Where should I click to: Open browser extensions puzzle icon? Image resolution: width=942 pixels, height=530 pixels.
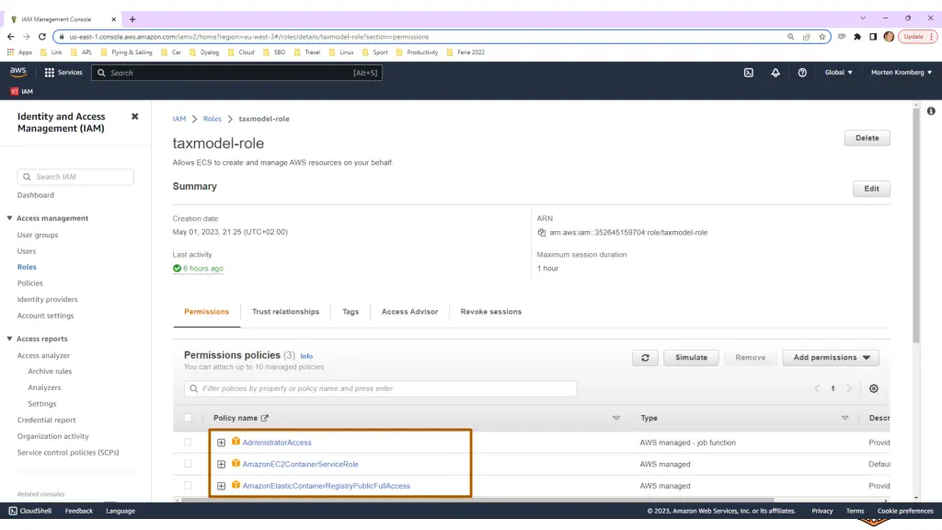tap(857, 37)
